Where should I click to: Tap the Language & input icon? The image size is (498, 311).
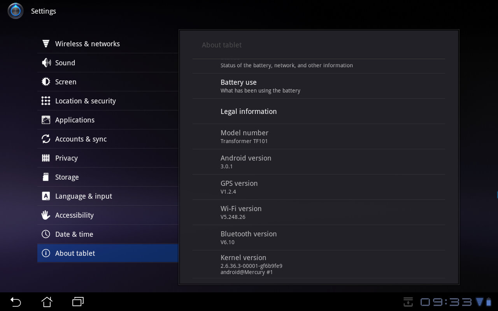tap(46, 196)
